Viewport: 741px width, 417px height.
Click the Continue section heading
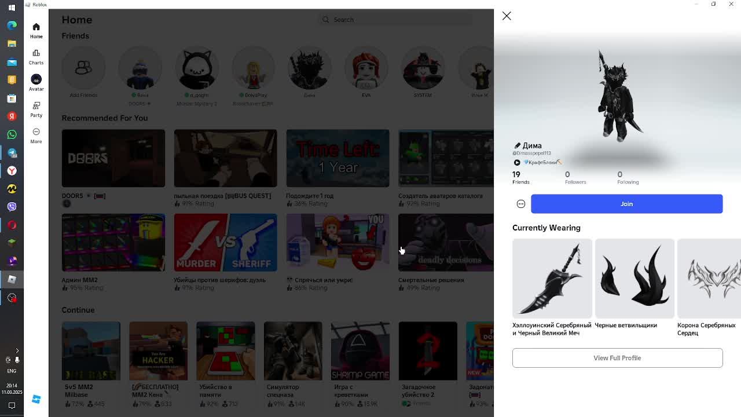78,310
